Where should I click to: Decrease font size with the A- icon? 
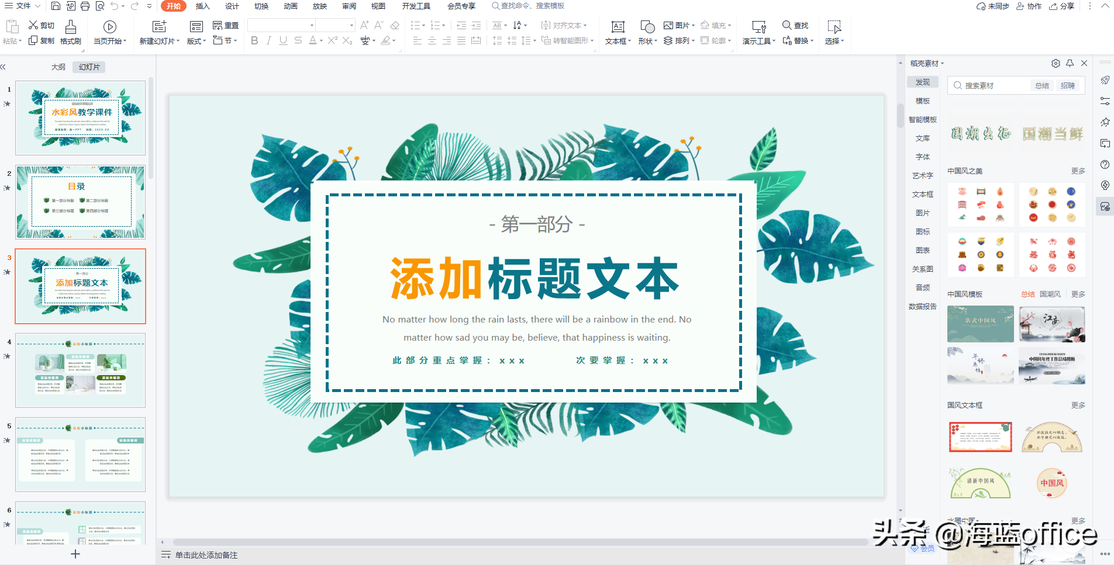(x=379, y=25)
